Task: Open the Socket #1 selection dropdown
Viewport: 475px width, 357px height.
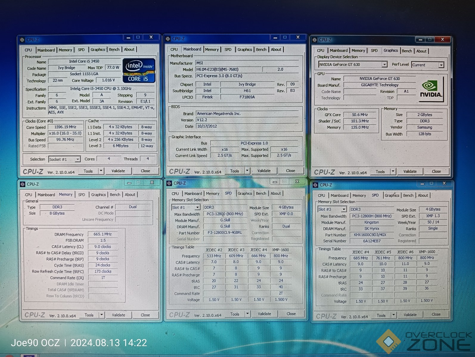Action: click(x=77, y=159)
